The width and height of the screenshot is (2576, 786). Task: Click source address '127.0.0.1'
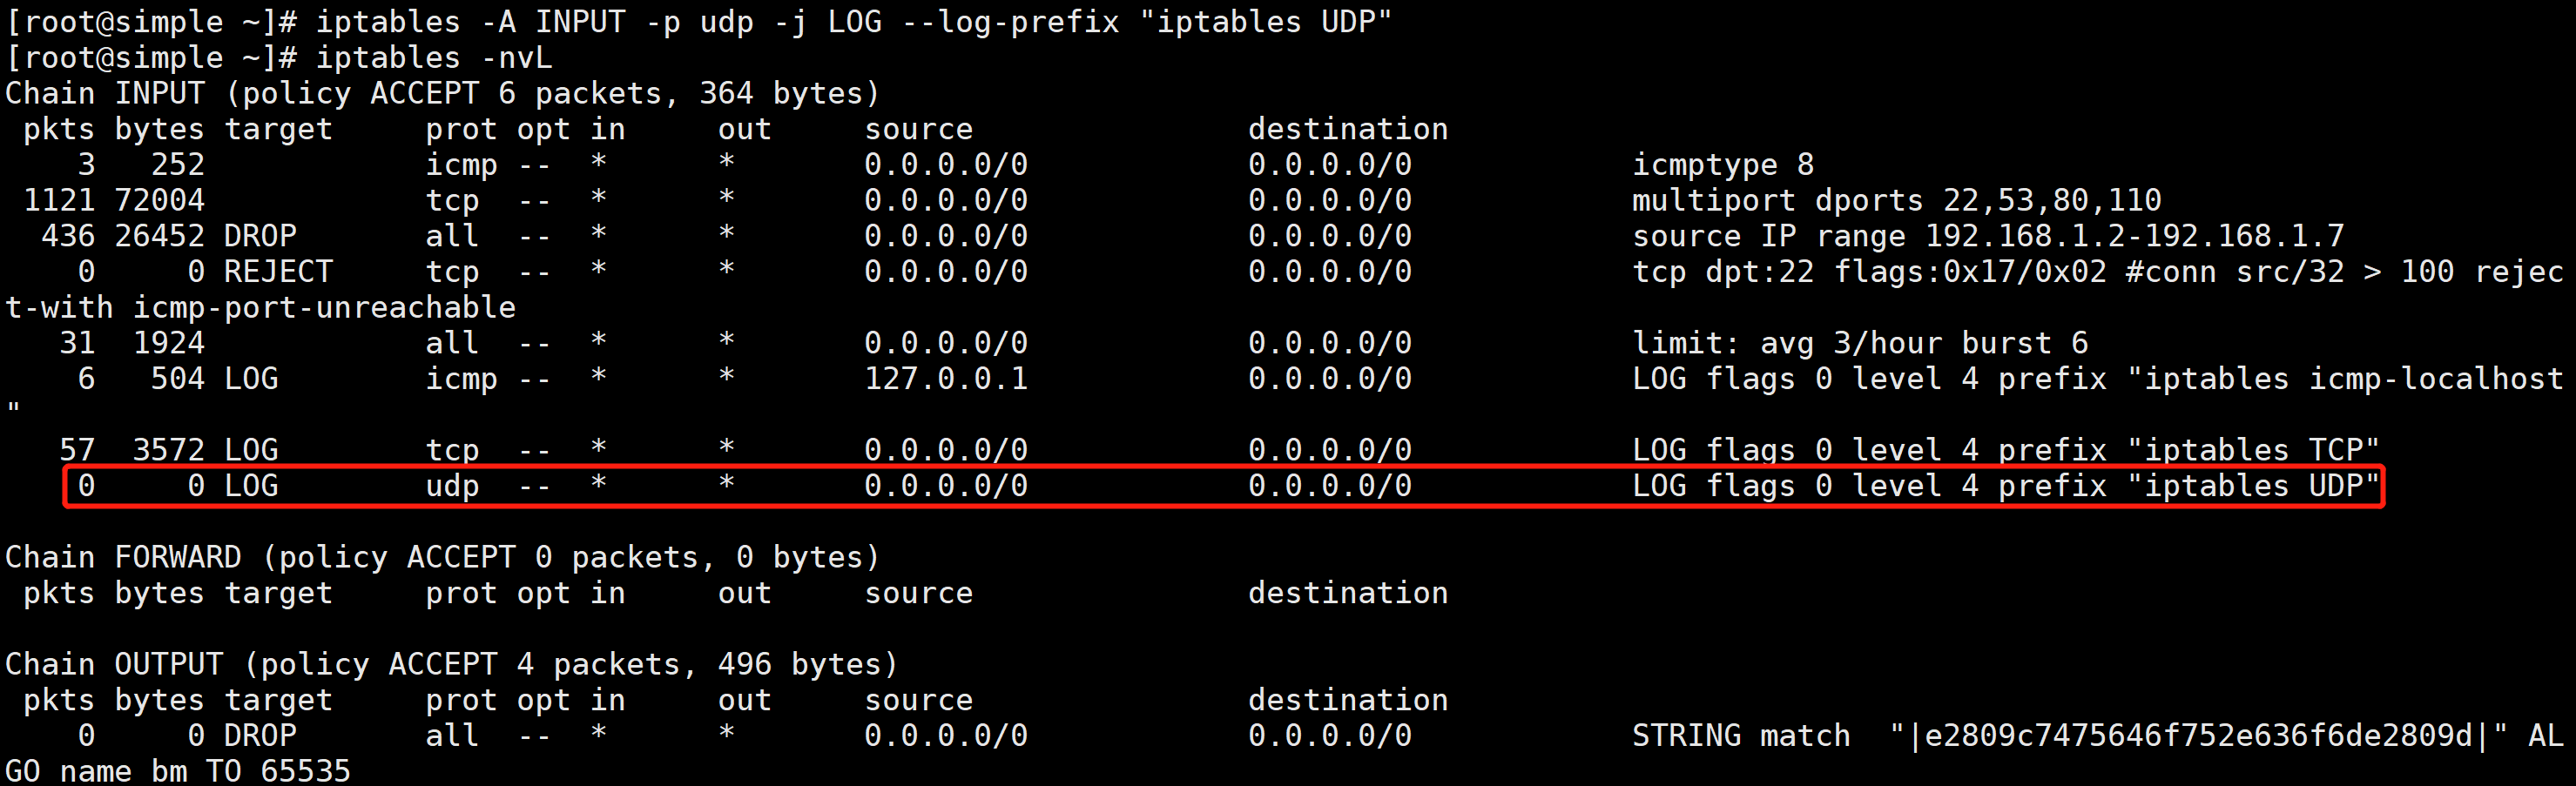pyautogui.click(x=946, y=379)
